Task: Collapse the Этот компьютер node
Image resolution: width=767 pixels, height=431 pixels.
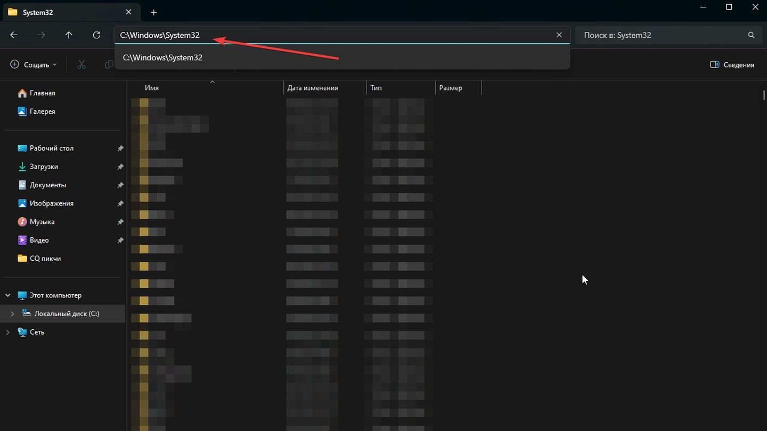Action: pos(7,295)
